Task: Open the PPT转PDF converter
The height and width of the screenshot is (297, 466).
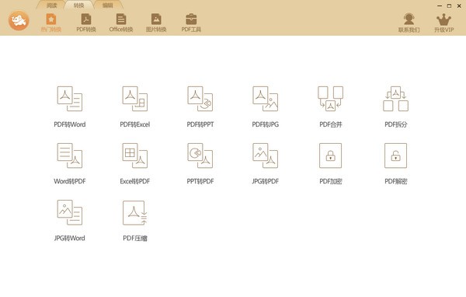Action: pos(200,163)
